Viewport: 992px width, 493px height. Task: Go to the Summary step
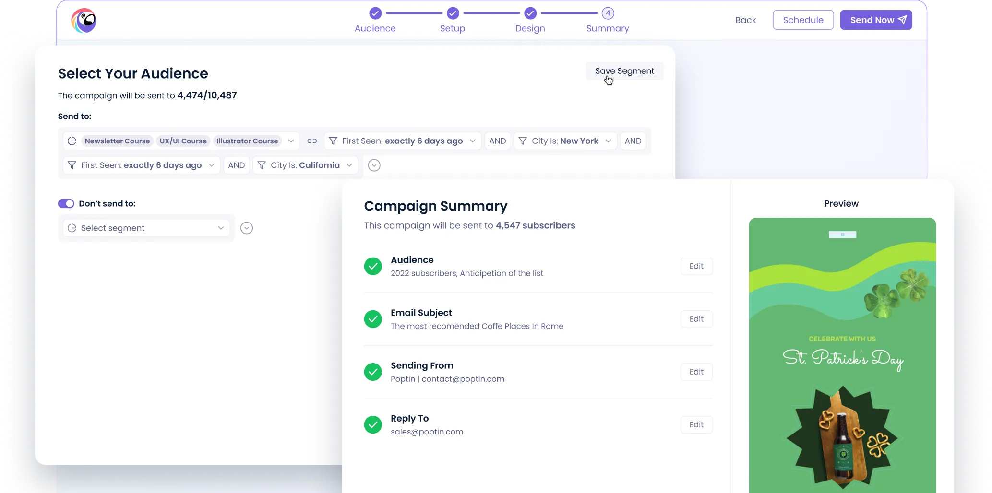[608, 28]
